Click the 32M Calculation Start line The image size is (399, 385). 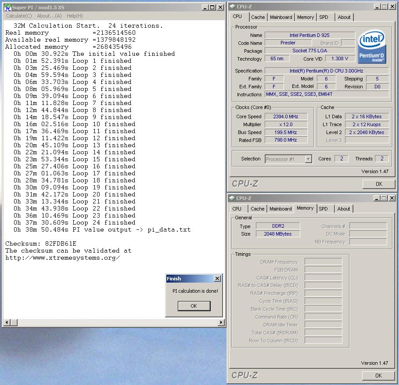88,26
